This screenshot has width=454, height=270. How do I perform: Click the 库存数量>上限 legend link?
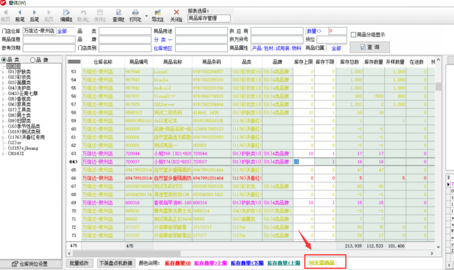pos(210,263)
